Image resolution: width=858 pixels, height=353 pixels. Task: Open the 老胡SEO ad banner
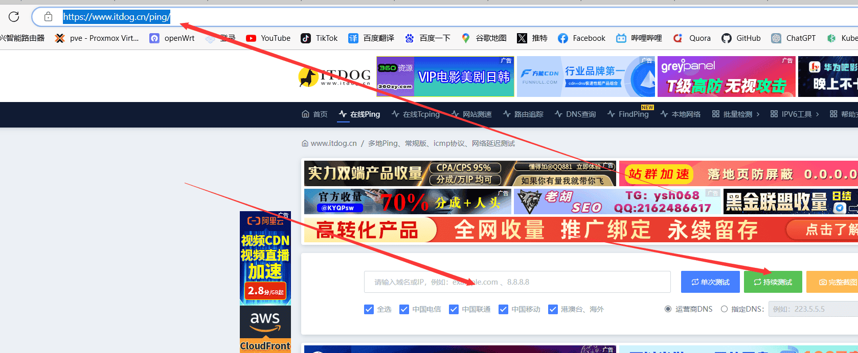pyautogui.click(x=617, y=201)
